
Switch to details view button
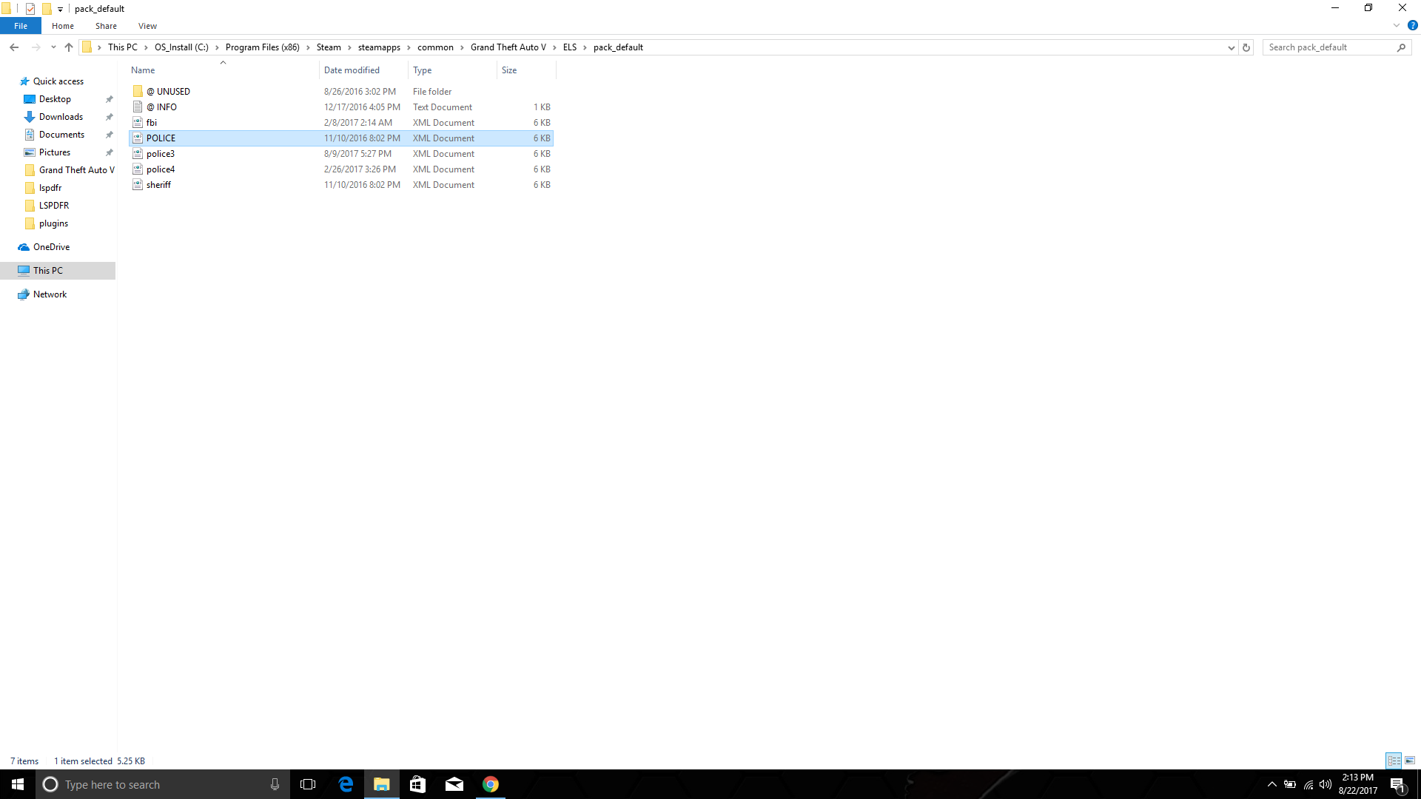tap(1394, 761)
